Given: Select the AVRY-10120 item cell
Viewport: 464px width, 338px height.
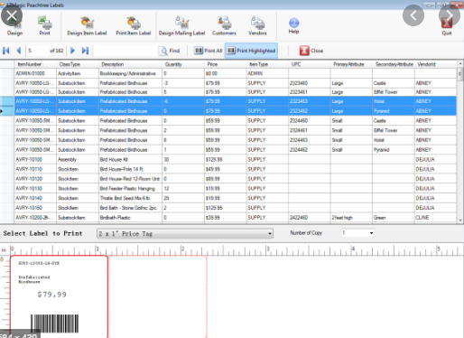Looking at the screenshot, I should tap(35, 179).
